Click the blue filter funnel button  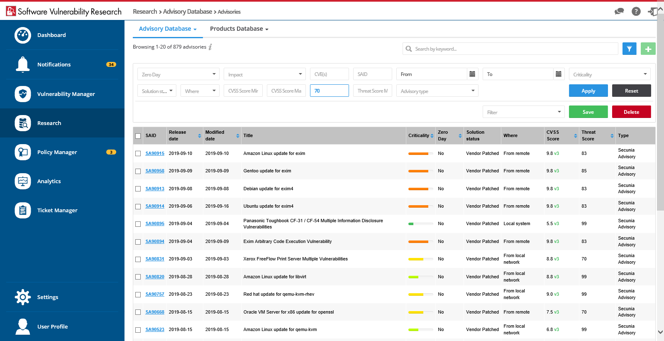(629, 49)
